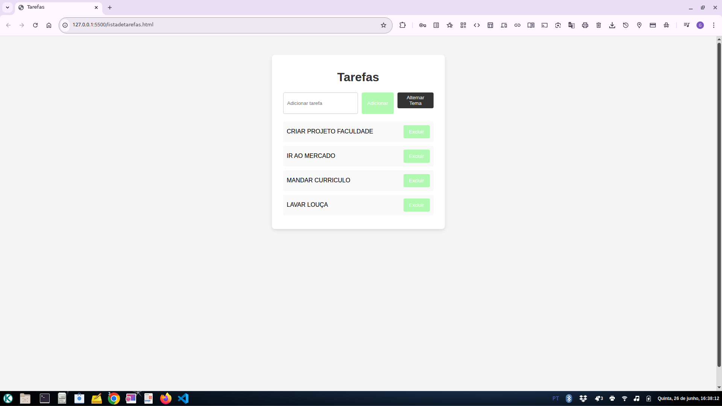
Task: Open the Extensions puzzle icon
Action: (x=403, y=25)
